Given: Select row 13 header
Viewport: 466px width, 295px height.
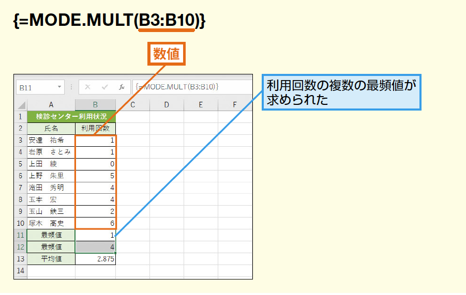Looking at the screenshot, I should click(x=20, y=259).
